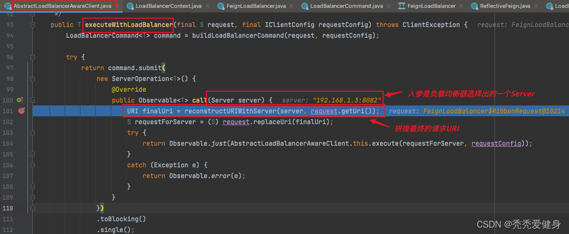569x234 pixels.
Task: Collapse the ServerOperation fold on line 98
Action: [33, 78]
